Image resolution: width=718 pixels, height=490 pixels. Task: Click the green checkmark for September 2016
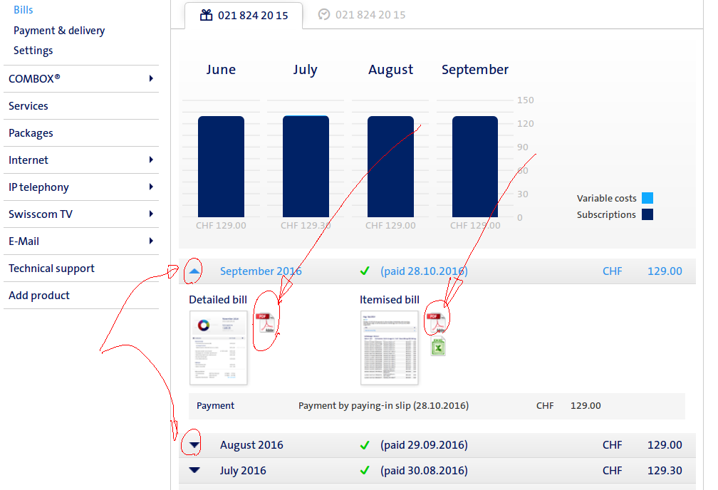(x=365, y=271)
